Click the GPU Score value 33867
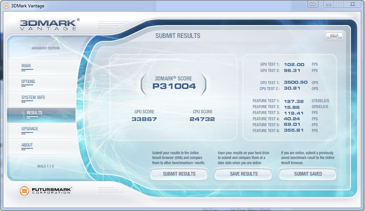Viewport: 365px width, 211px height. (144, 119)
